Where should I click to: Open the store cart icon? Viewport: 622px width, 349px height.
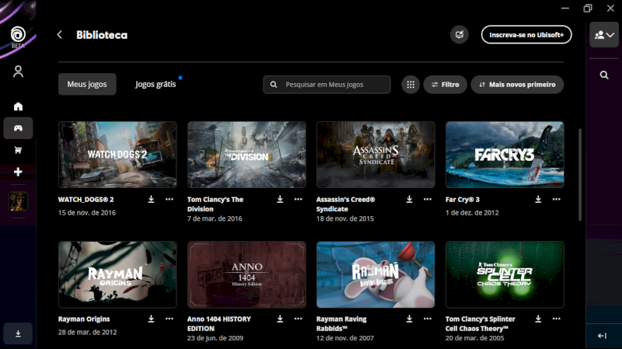[18, 150]
